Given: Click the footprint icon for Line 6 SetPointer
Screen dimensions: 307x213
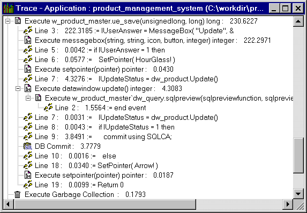Looking at the screenshot, I should [28, 59].
